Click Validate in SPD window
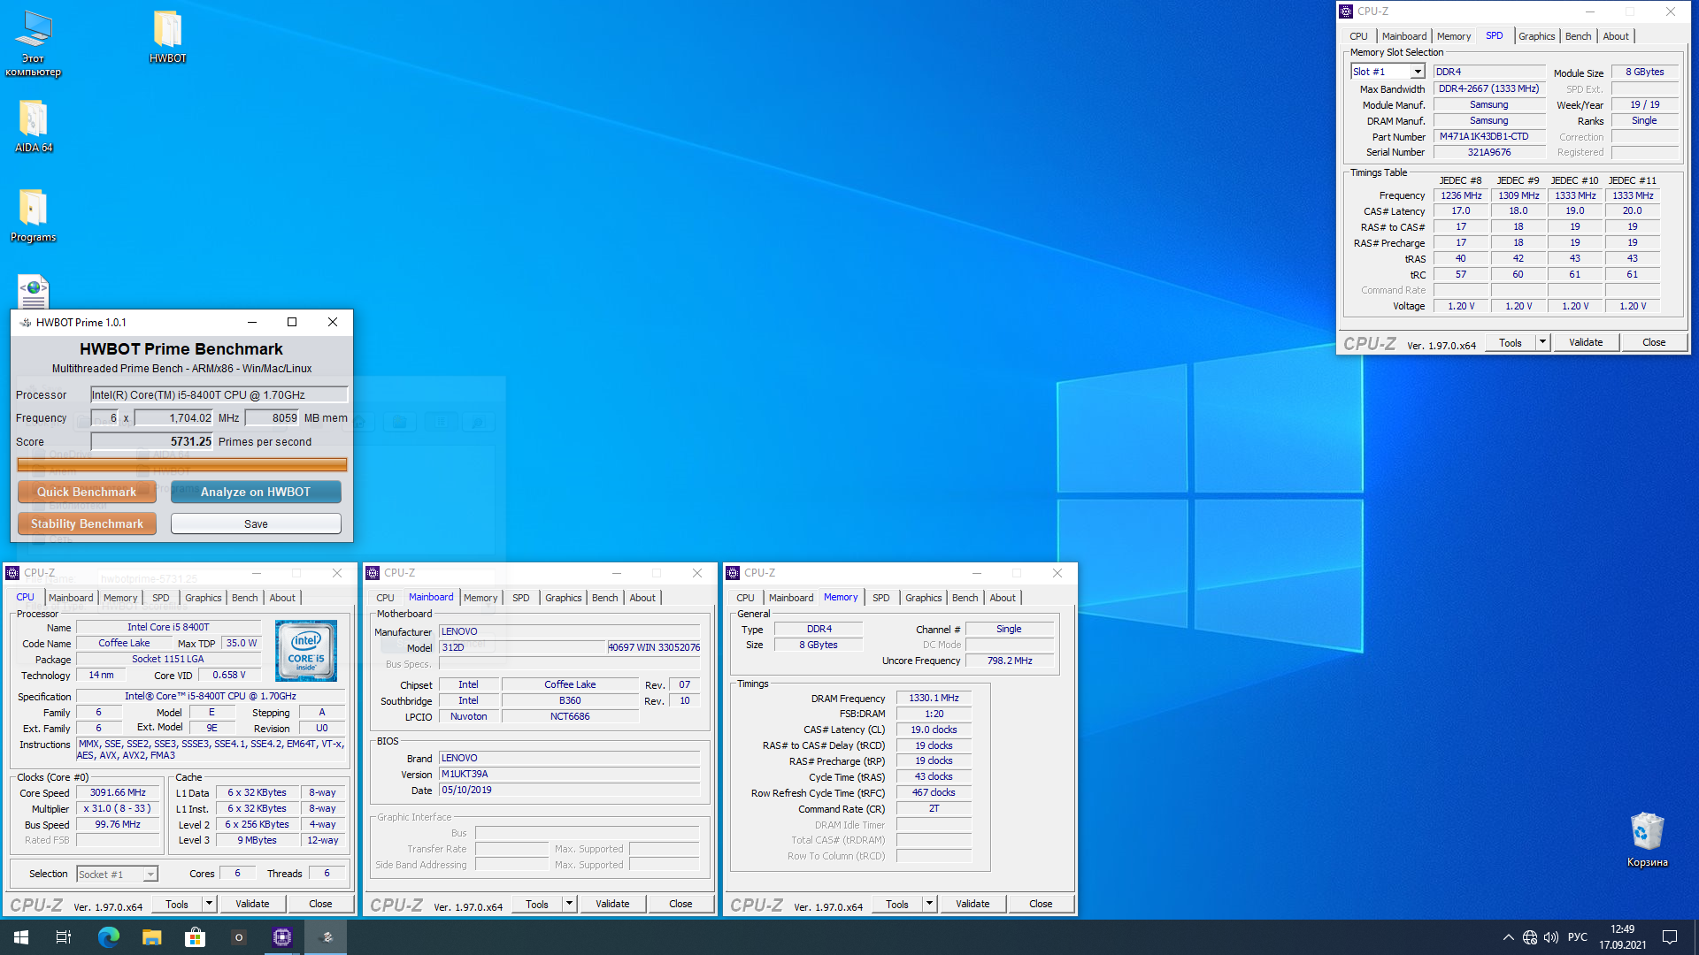The width and height of the screenshot is (1699, 955). tap(1585, 342)
